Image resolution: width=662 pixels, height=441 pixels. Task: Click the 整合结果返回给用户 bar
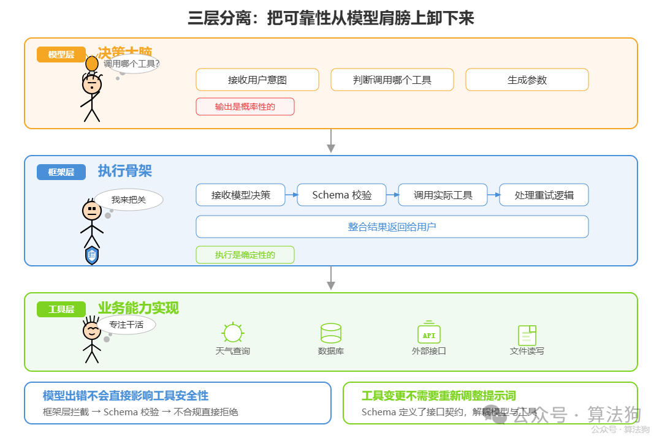(x=392, y=226)
